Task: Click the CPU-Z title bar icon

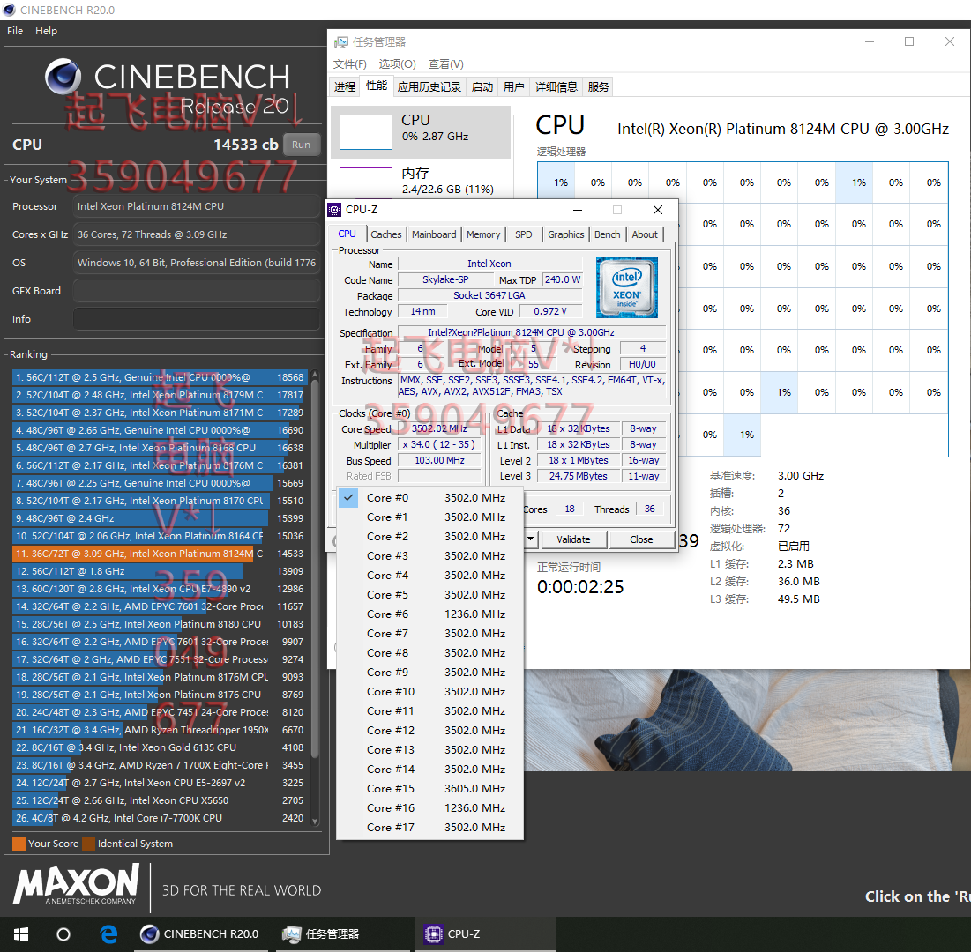Action: (334, 210)
